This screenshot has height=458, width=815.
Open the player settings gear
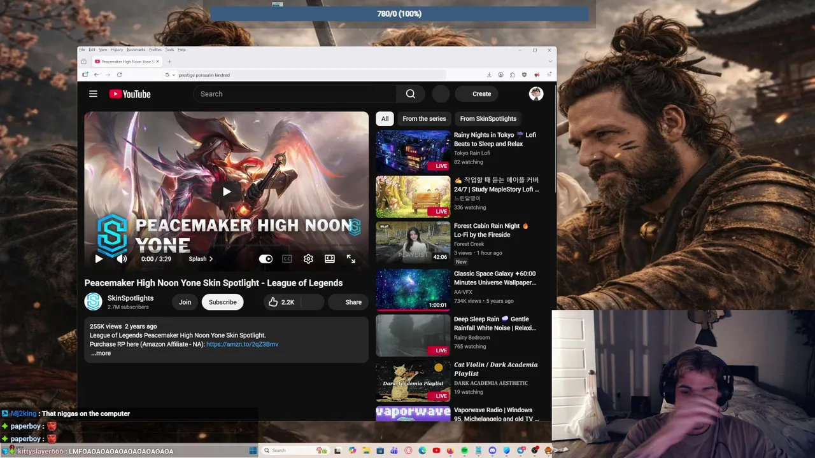click(x=308, y=259)
